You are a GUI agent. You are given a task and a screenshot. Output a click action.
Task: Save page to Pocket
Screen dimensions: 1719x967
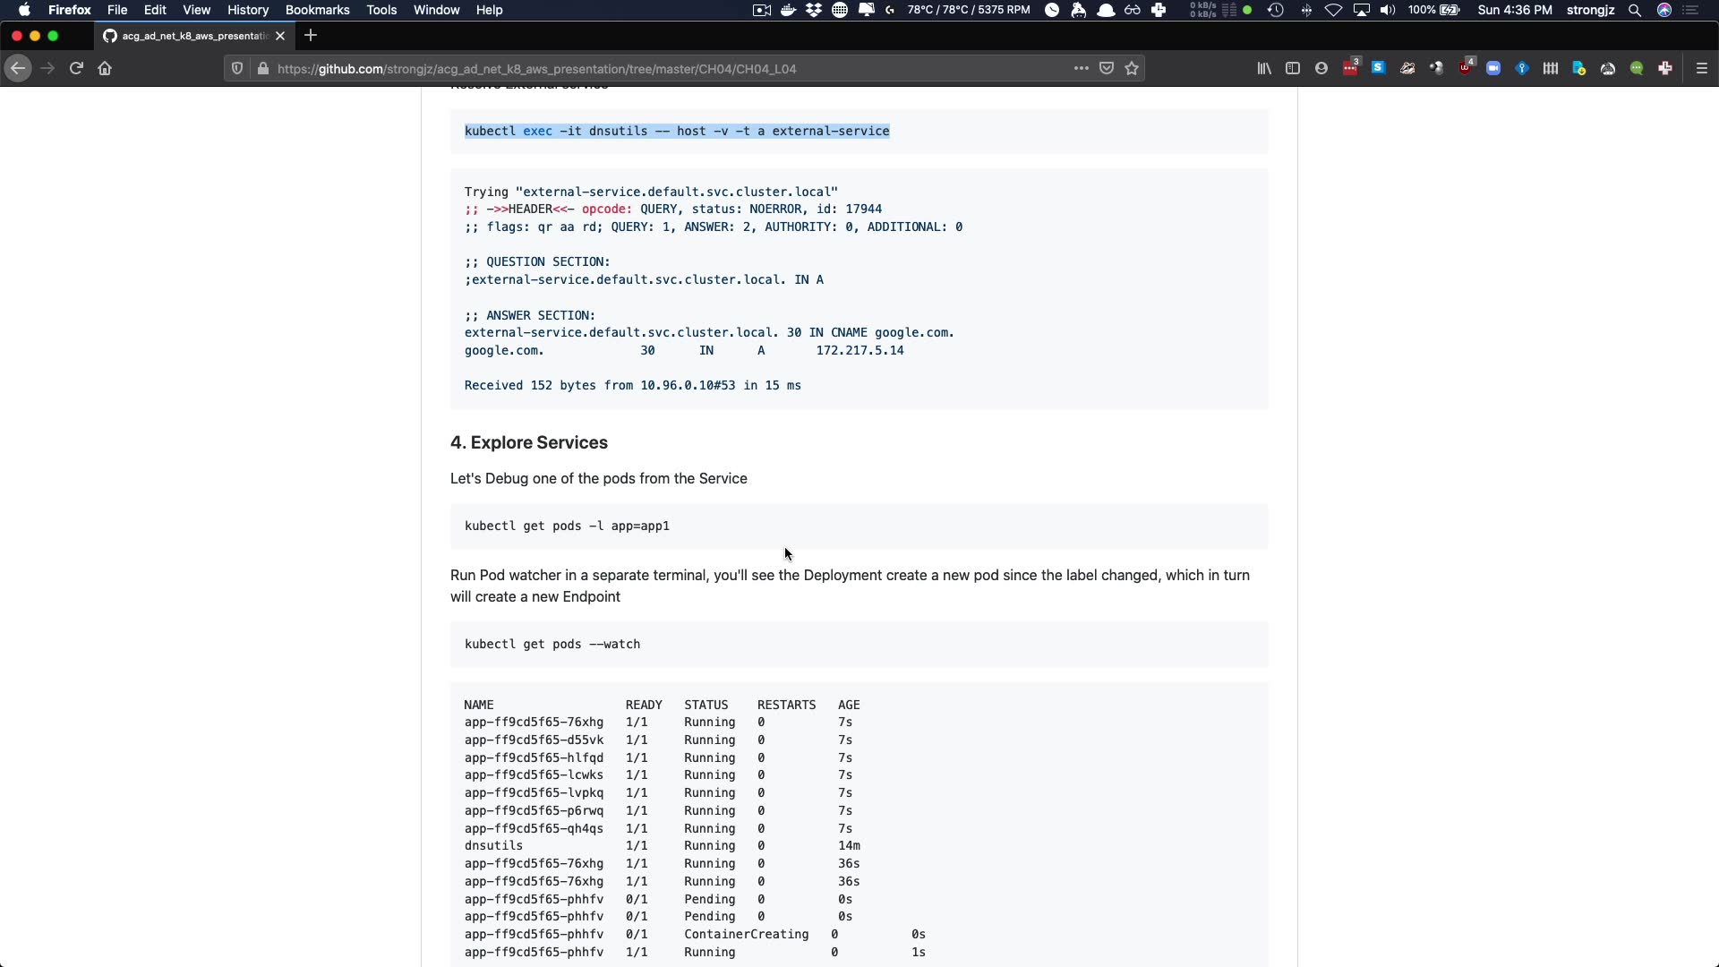tap(1107, 68)
